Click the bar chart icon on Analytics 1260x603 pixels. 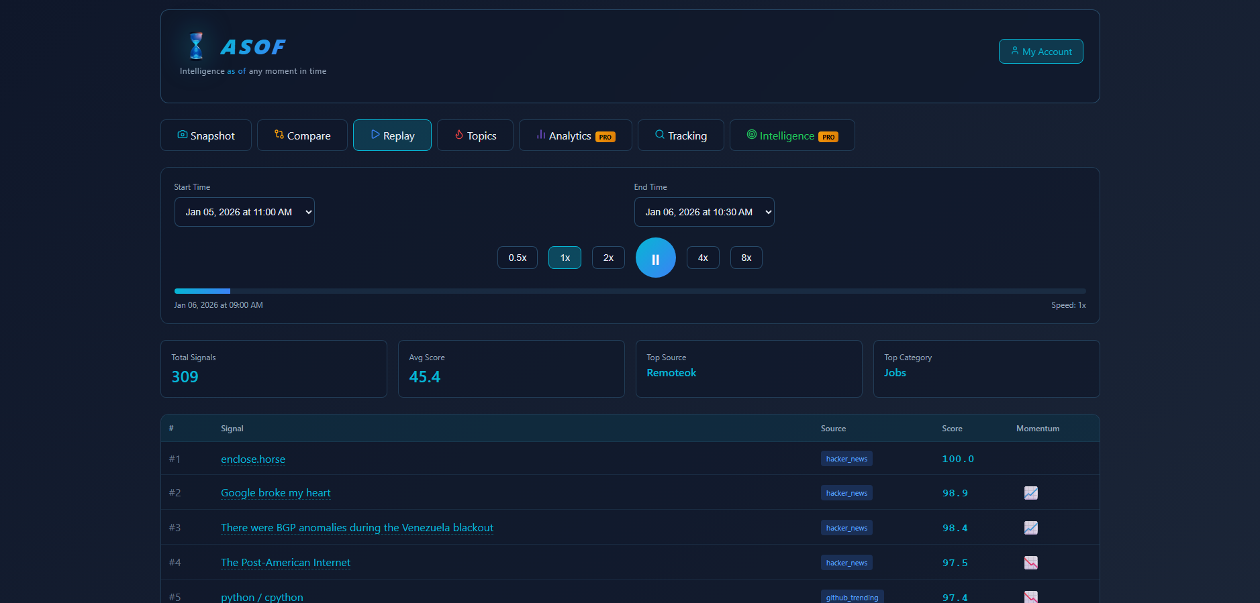[541, 135]
